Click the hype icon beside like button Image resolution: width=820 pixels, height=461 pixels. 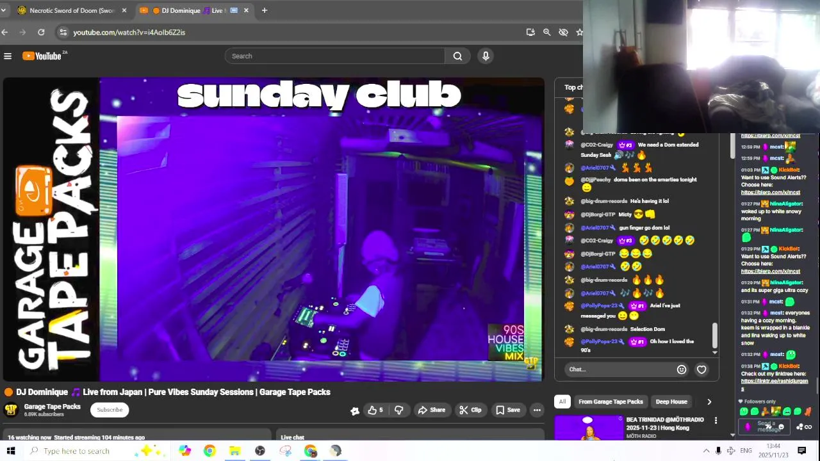pos(355,410)
